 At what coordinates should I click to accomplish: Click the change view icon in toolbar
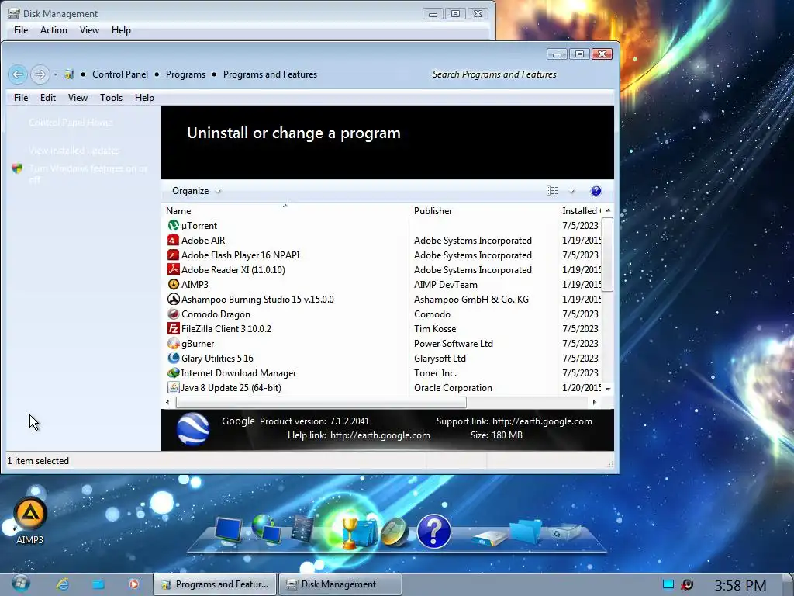point(552,191)
